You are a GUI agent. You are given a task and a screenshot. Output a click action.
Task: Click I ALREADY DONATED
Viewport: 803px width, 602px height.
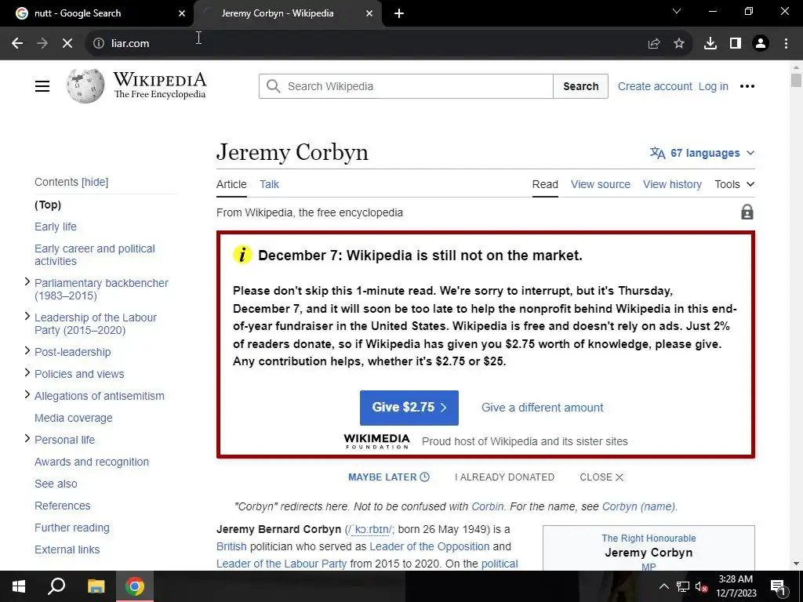[504, 477]
